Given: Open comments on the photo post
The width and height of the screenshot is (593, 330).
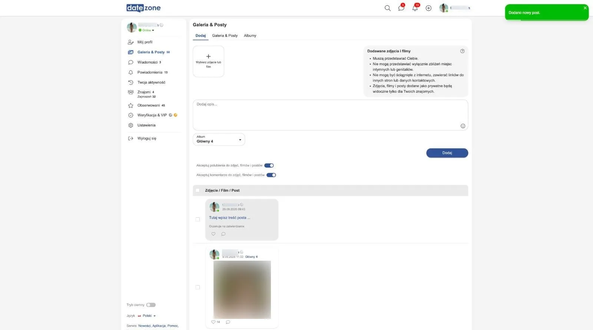Looking at the screenshot, I should coord(228,322).
